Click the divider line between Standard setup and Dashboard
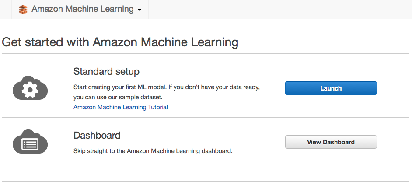This screenshot has width=412, height=185. 205,118
